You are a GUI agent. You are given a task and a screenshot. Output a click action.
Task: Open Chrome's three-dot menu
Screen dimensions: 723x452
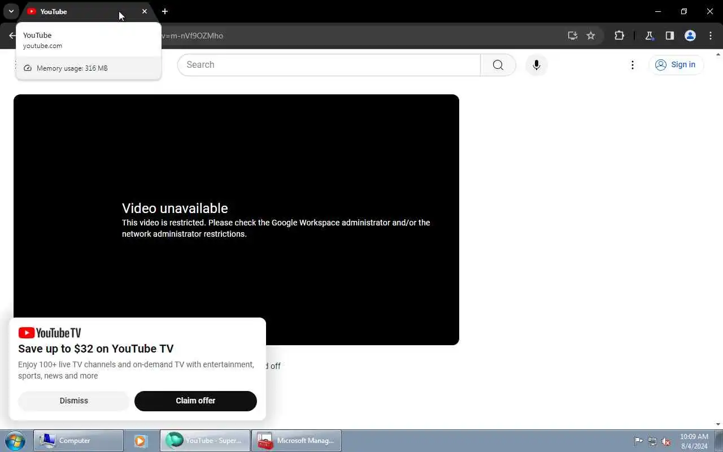pos(711,36)
